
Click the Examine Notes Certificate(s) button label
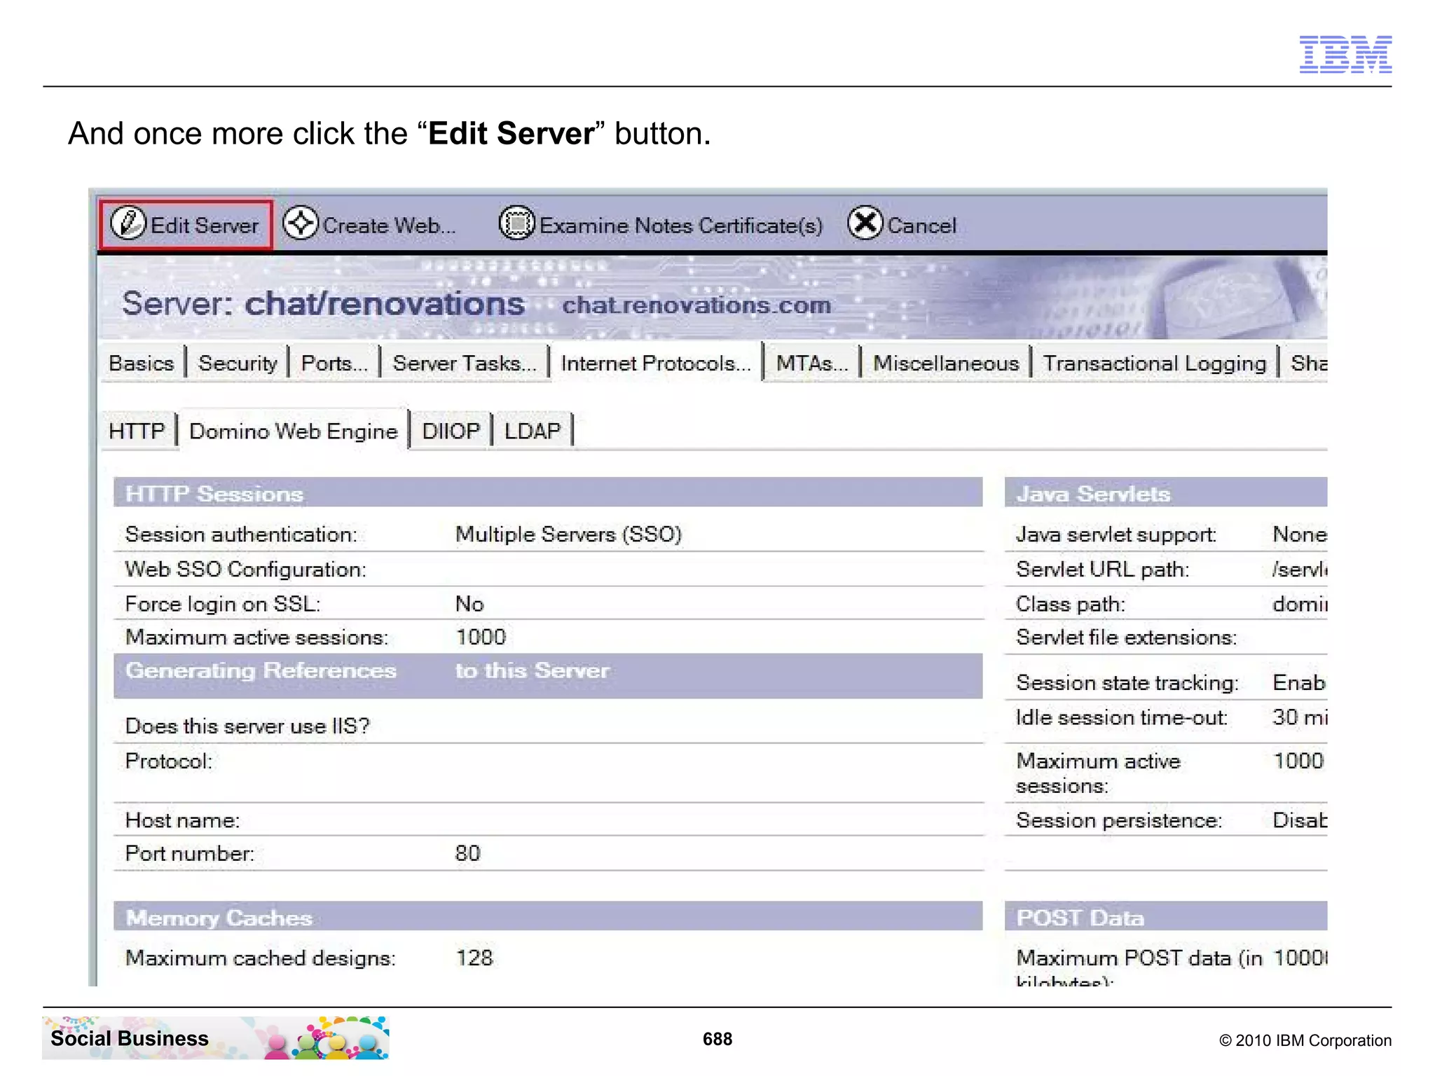[680, 226]
